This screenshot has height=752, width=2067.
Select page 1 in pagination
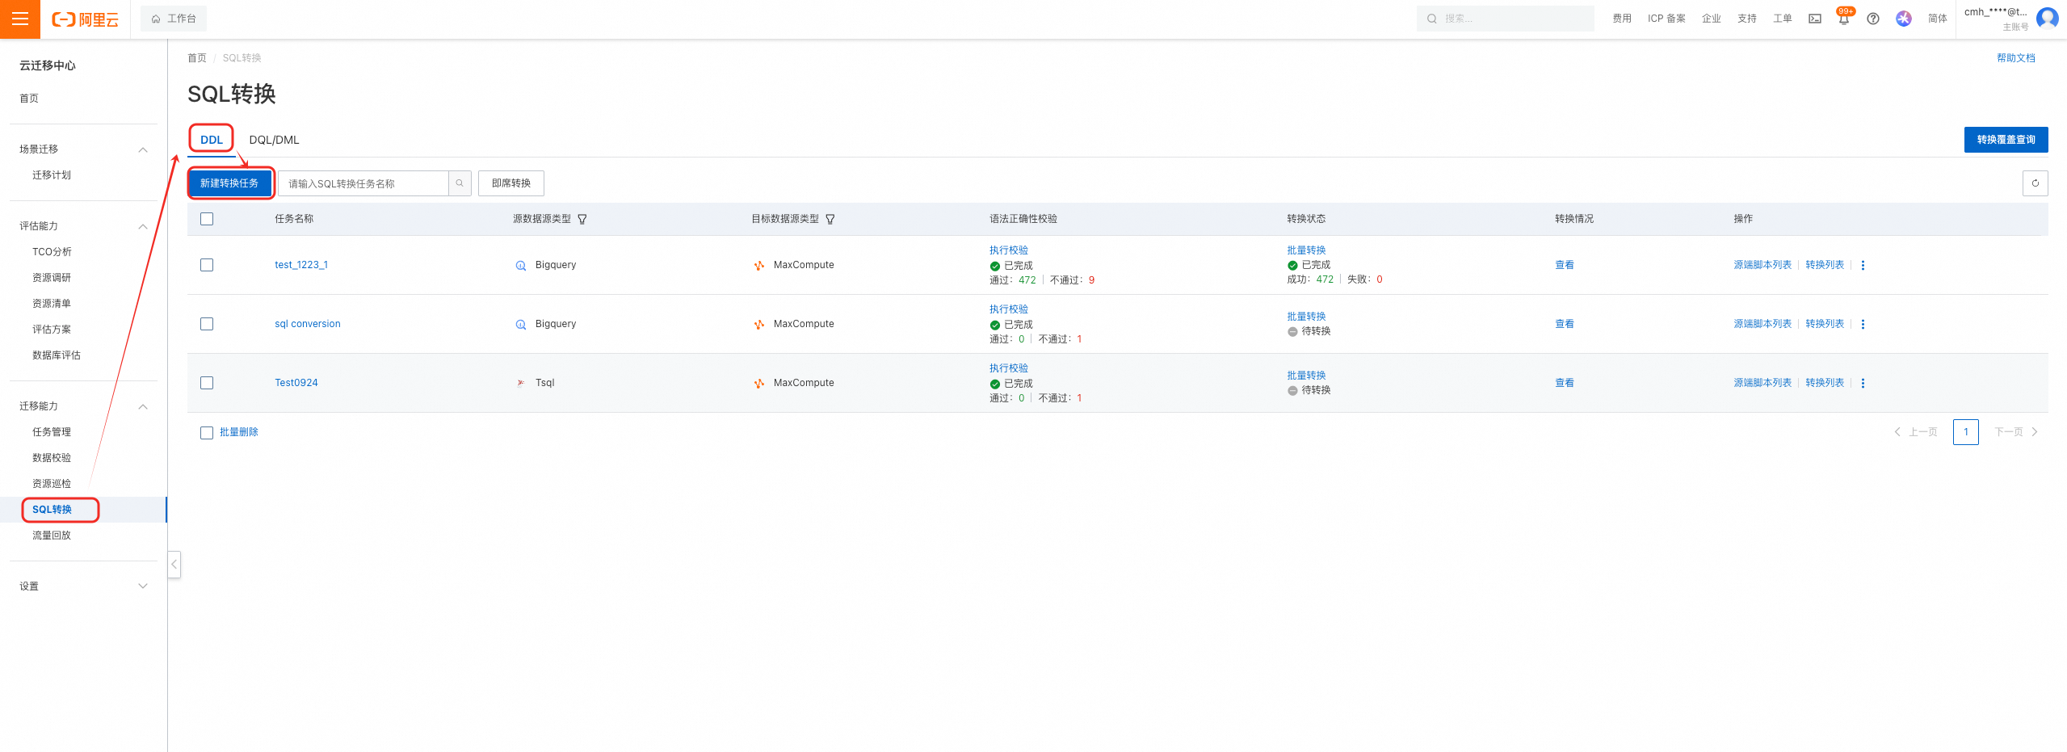pyautogui.click(x=1966, y=432)
